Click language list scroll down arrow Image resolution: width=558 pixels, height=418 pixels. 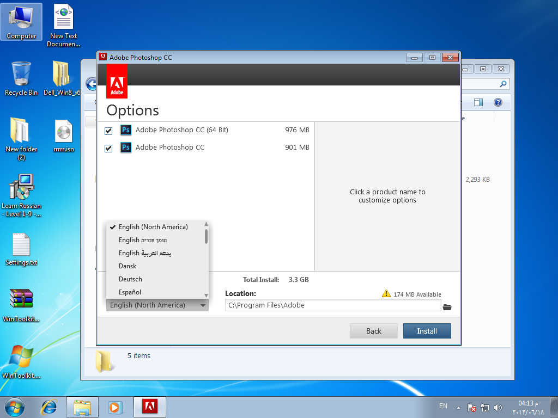206,296
